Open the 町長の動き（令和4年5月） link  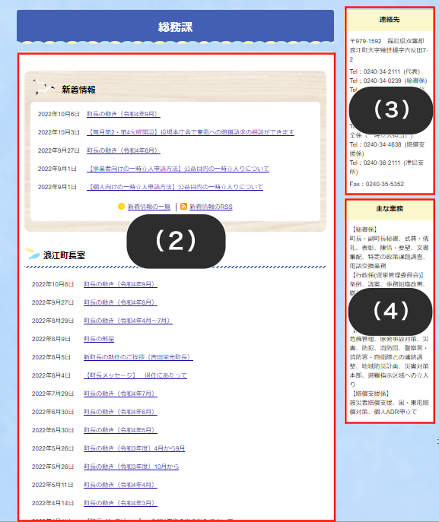click(120, 430)
